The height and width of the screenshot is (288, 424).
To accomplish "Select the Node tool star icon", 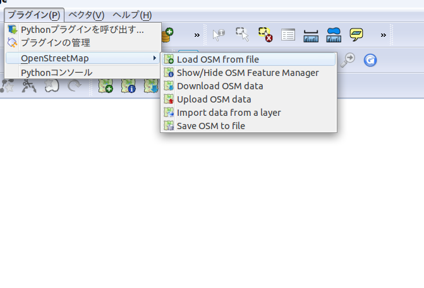I will click(x=7, y=85).
